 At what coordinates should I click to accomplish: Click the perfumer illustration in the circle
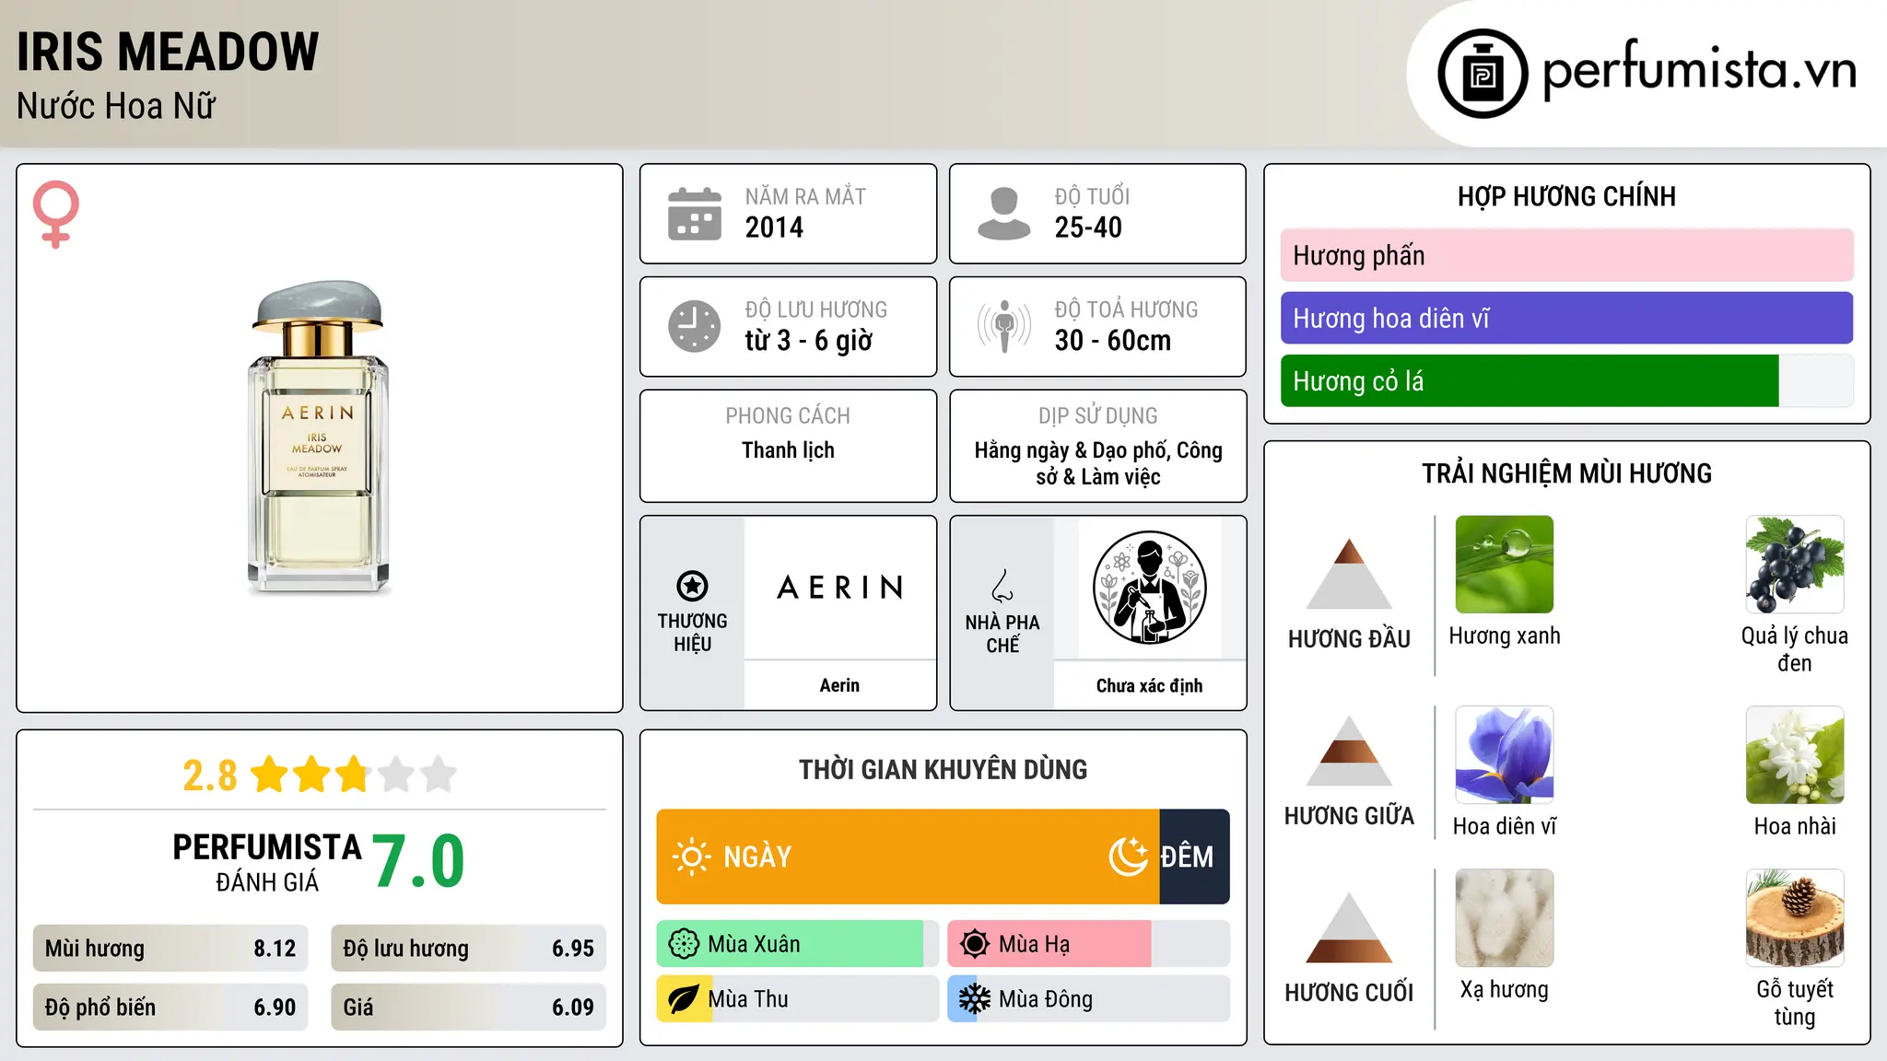(x=1149, y=588)
